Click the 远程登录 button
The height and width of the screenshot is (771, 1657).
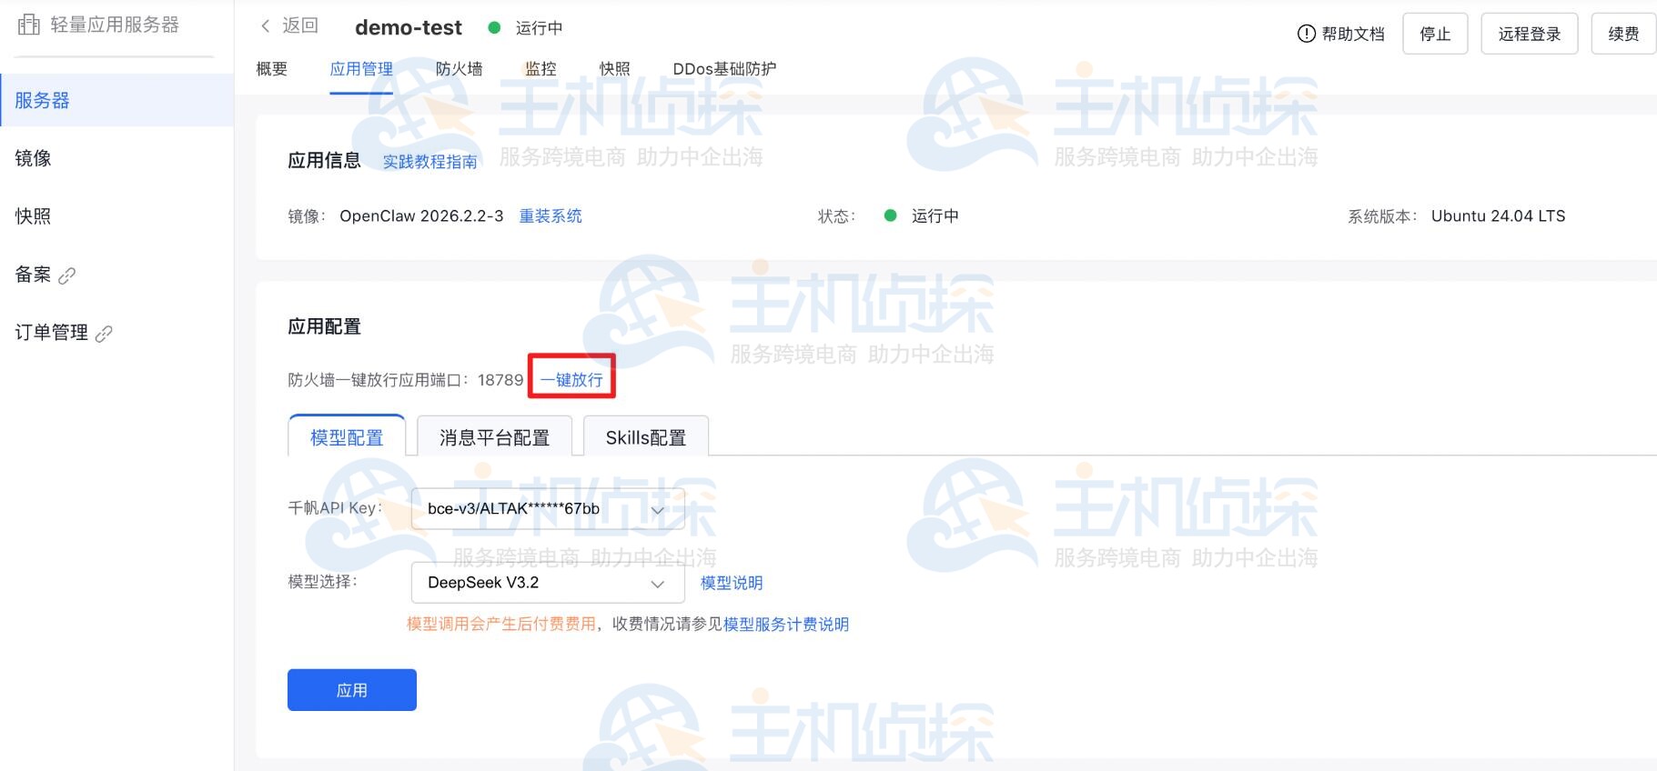(x=1529, y=34)
